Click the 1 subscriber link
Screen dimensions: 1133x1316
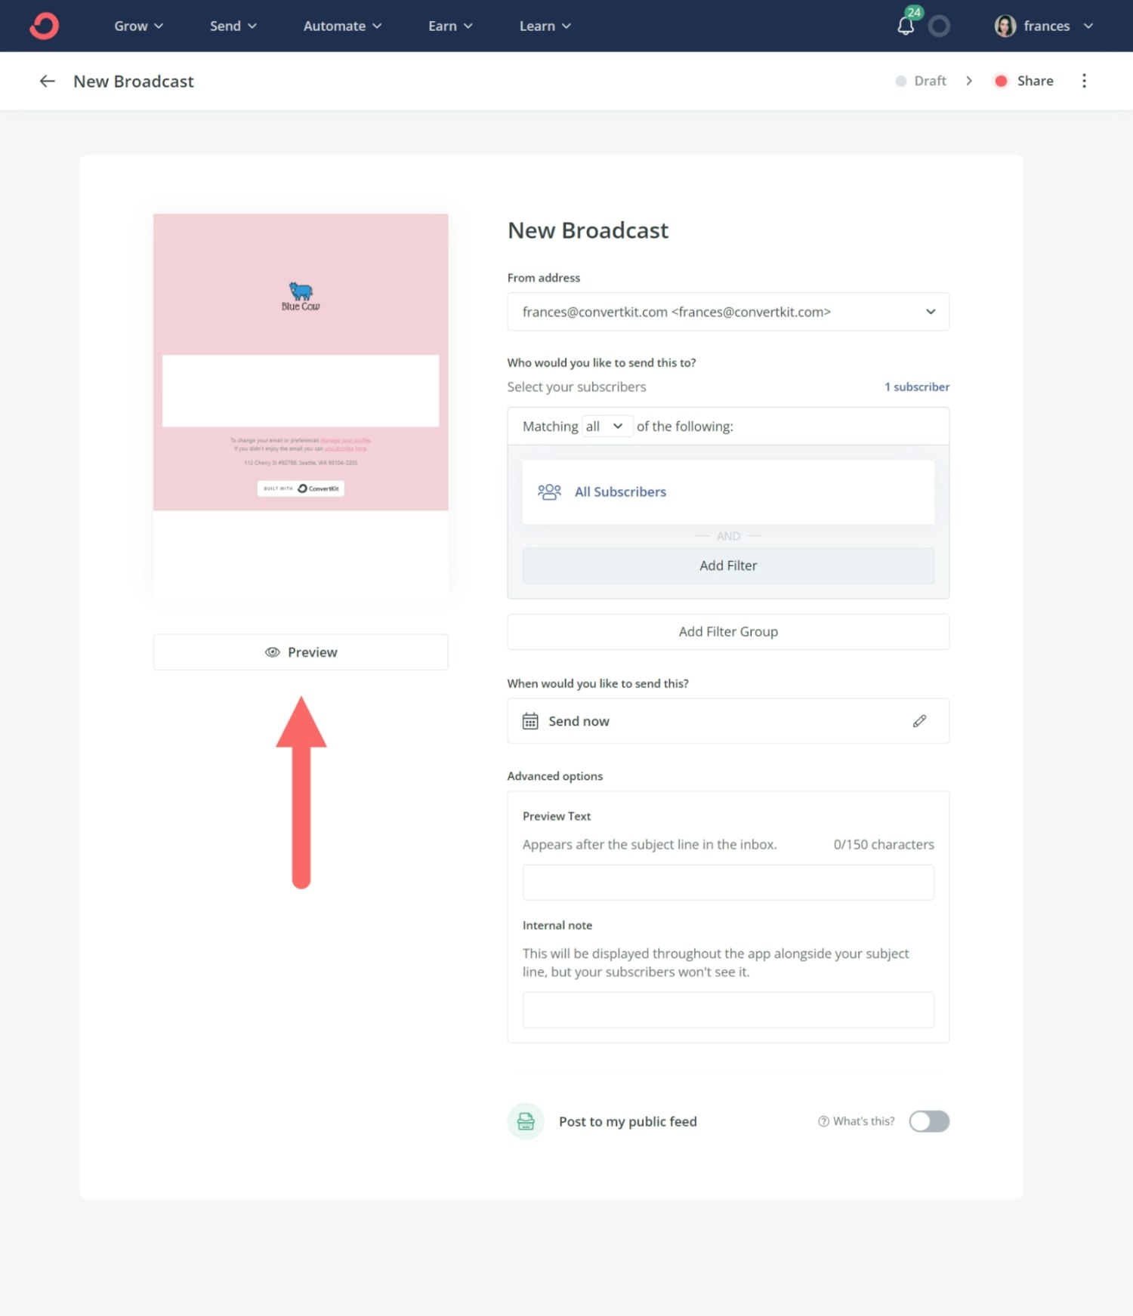(917, 387)
